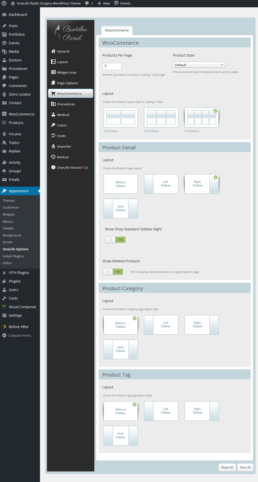This screenshot has width=258, height=482.
Task: Collapse the admin sidebar menu
Action: tap(17, 335)
